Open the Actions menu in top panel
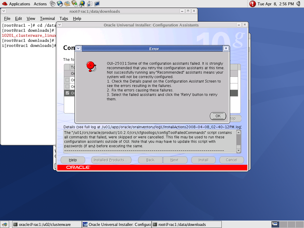The height and width of the screenshot is (228, 304). [x=40, y=4]
